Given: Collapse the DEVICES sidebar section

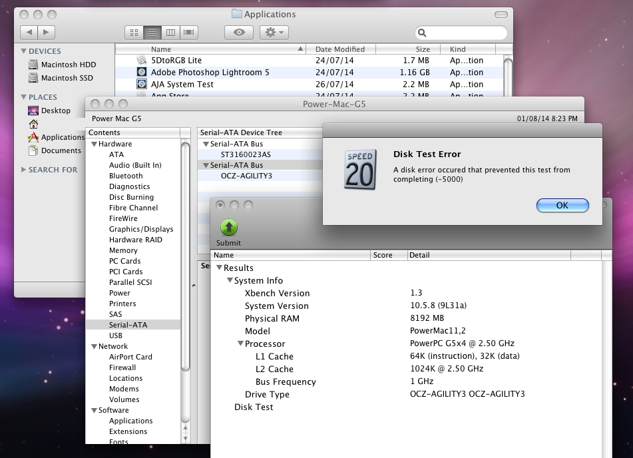Looking at the screenshot, I should (x=24, y=51).
